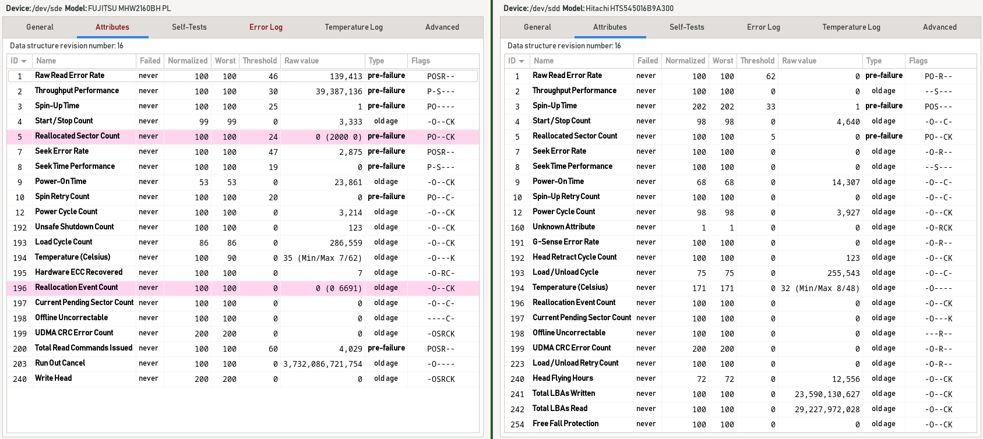Screen dimensions: 983x439
Task: Sort FUJITSU attributes by the ID column header
Action: 19,61
